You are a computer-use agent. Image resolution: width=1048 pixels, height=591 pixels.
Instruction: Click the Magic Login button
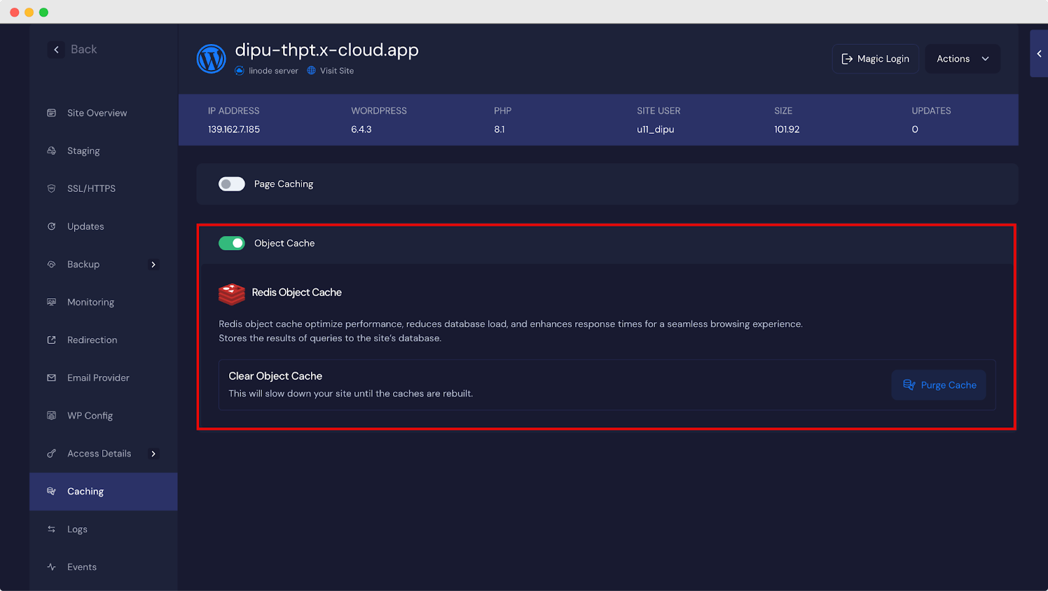[875, 59]
